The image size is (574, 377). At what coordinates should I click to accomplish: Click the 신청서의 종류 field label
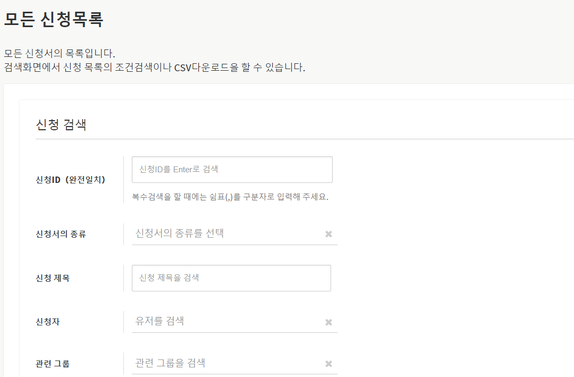pyautogui.click(x=61, y=234)
